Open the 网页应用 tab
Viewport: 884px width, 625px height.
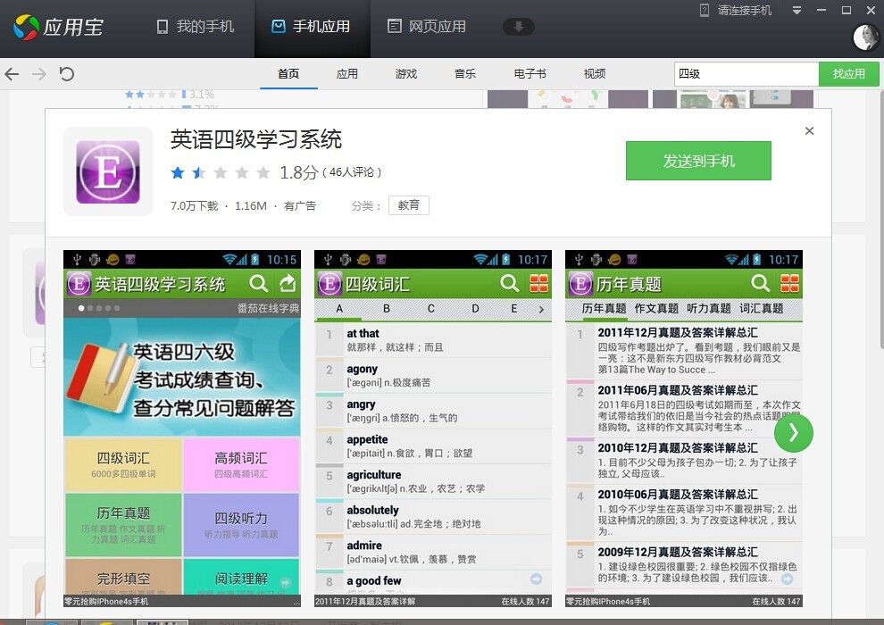click(427, 27)
